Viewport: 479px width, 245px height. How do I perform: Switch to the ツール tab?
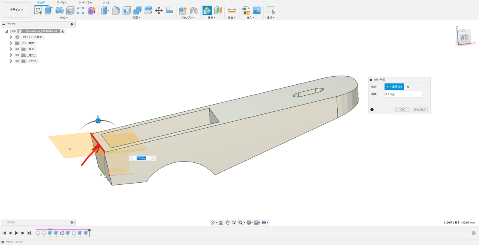(x=106, y=2)
